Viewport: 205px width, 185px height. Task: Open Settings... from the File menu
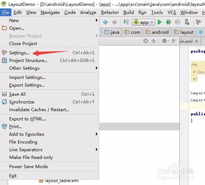tap(49, 53)
